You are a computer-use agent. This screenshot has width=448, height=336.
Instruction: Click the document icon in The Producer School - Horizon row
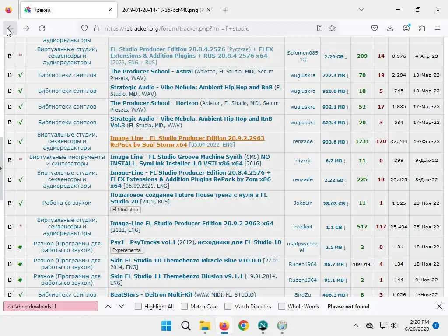10,107
